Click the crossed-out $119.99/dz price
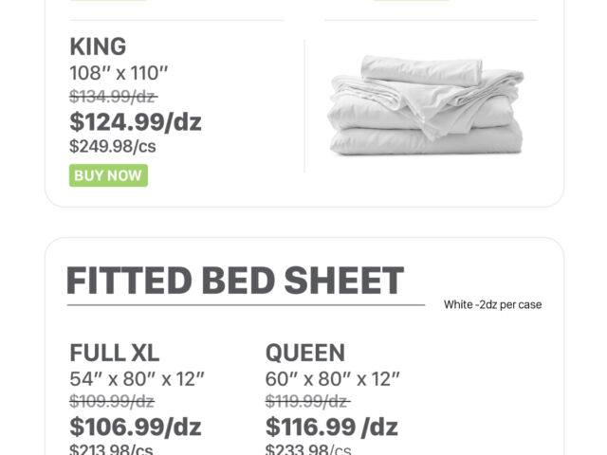Viewport: 607px width, 455px height. point(307,401)
